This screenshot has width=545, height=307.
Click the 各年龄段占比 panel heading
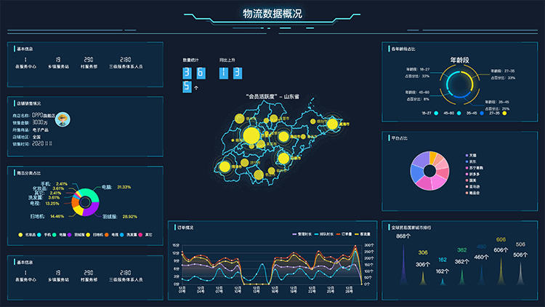(403, 49)
